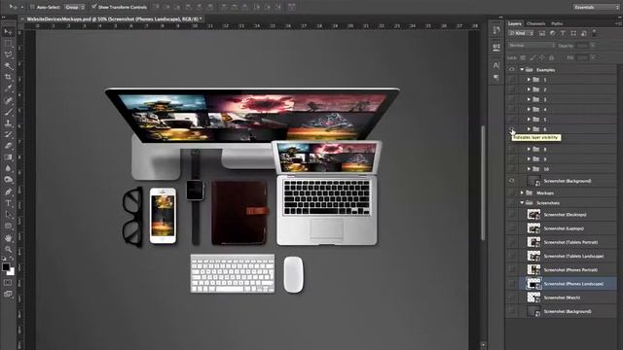Select the Eraser tool
The image size is (623, 350).
click(x=8, y=146)
